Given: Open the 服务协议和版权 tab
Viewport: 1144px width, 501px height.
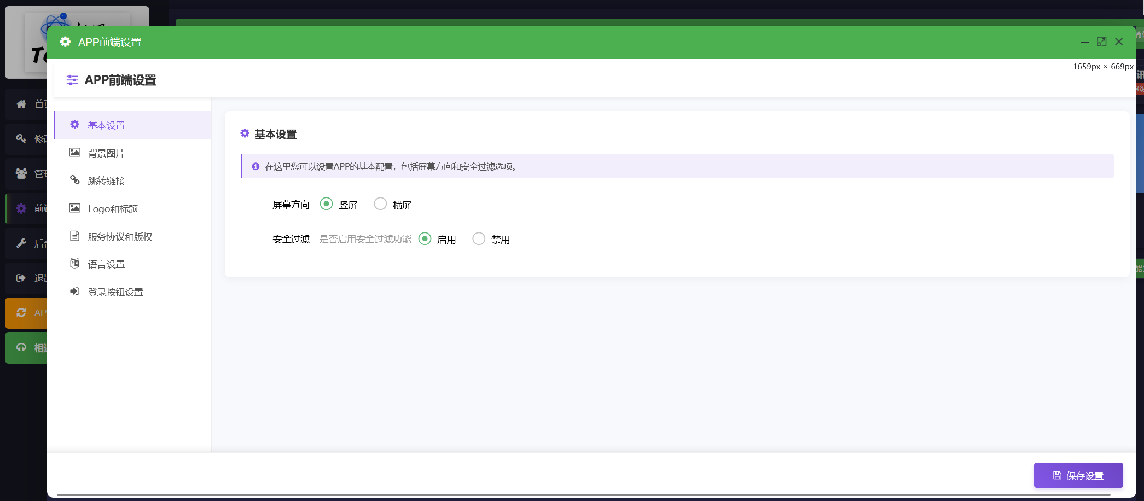Looking at the screenshot, I should point(120,237).
